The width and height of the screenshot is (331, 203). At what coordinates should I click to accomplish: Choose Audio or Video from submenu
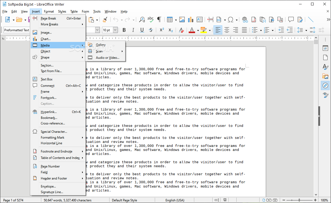click(105, 57)
